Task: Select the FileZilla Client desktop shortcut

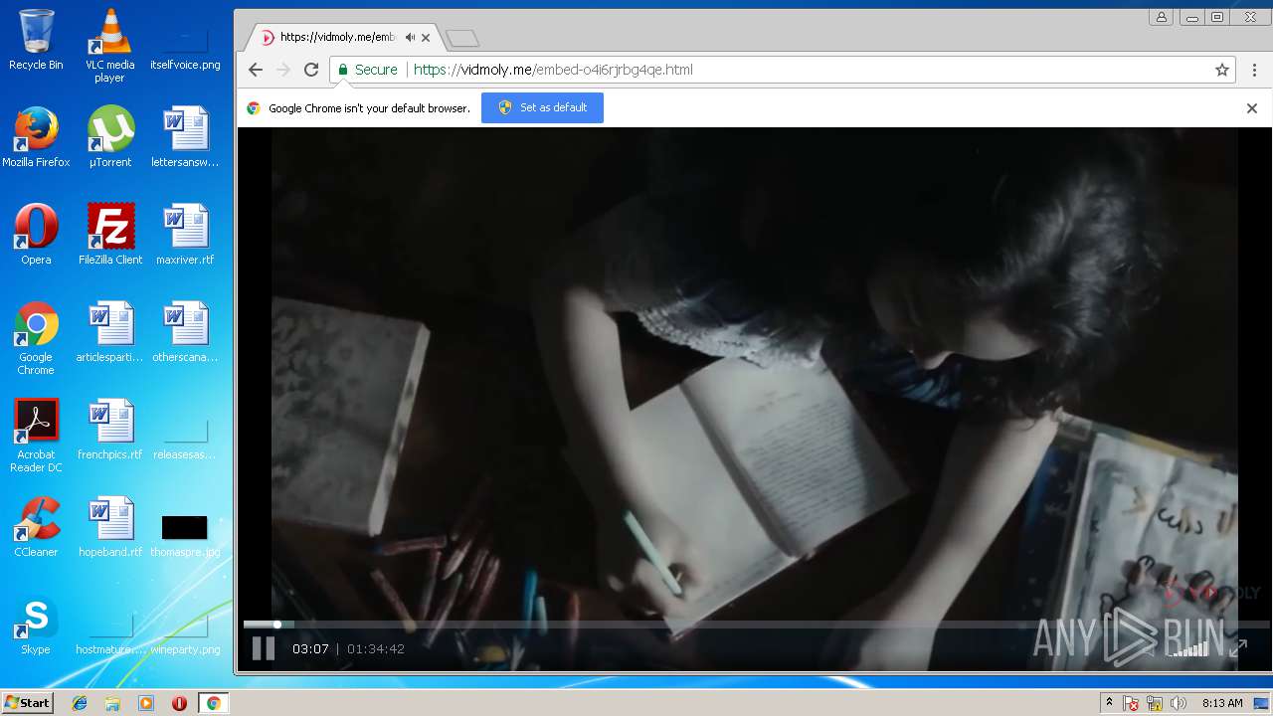Action: click(x=110, y=234)
